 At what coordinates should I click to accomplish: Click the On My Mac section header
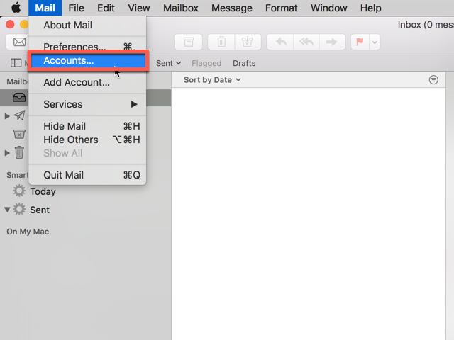(28, 232)
